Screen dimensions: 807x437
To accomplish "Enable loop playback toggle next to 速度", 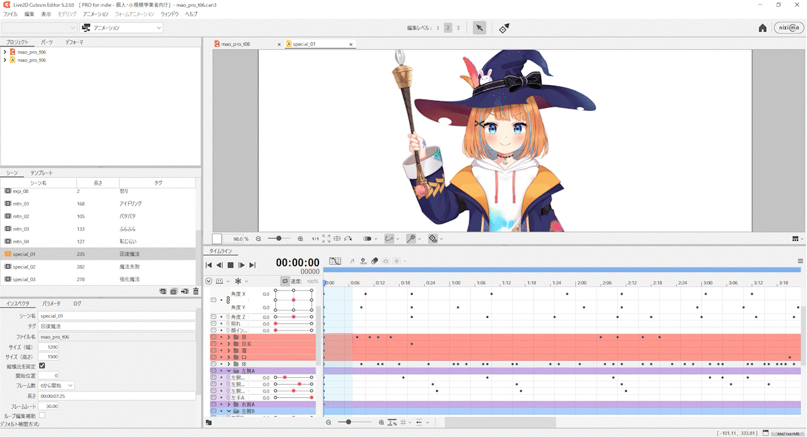I will (x=284, y=281).
